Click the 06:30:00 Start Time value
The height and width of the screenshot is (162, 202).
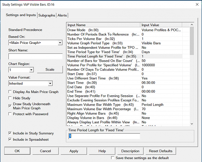click(148, 83)
